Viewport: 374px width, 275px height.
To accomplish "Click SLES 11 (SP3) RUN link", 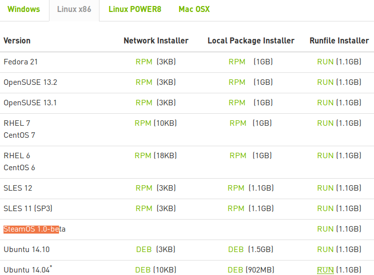I will click(x=325, y=209).
